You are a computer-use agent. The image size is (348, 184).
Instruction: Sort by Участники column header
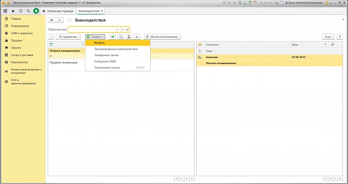pos(247,45)
